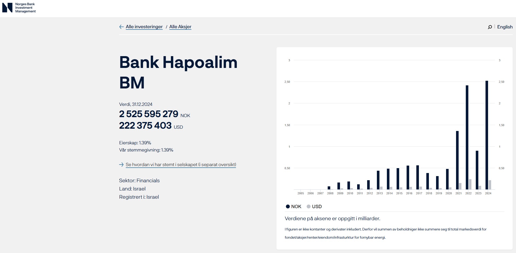Click the arrow icon beside voting overview link
Screen dimensions: 516x253
pos(121,165)
